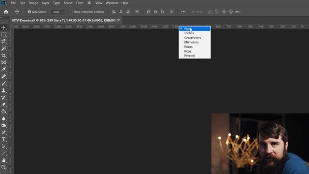Expand the Move tool preset picker arrow
Screen dimensions: 309x174
[23, 12]
